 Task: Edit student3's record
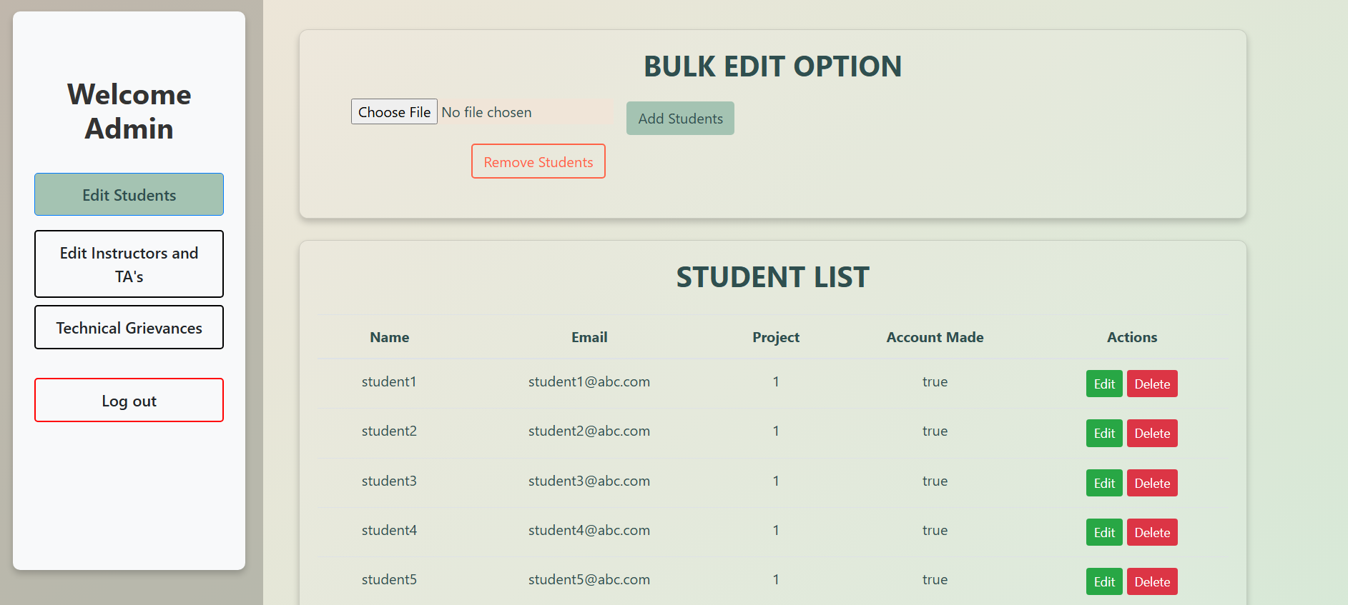tap(1104, 483)
